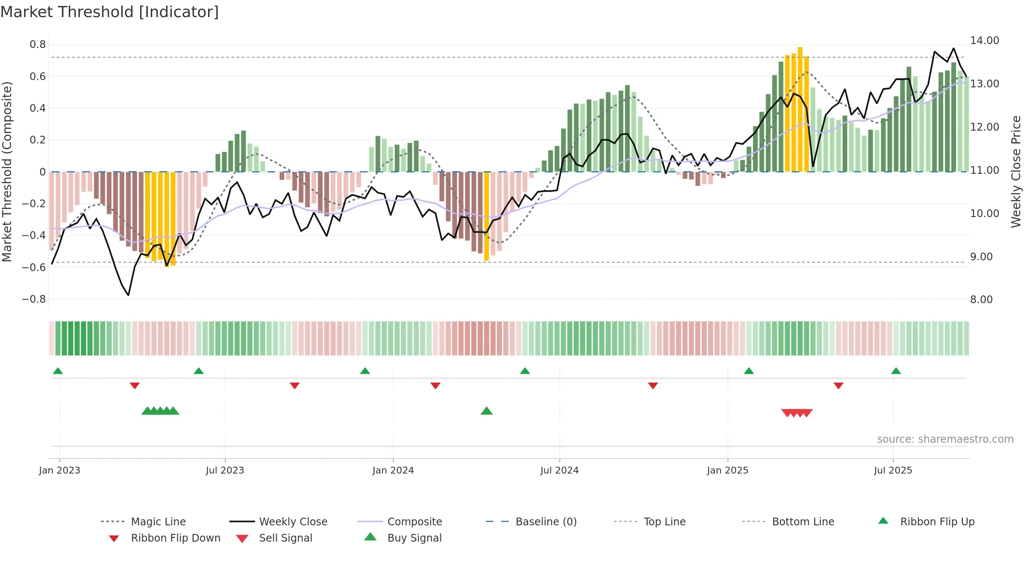This screenshot has height=578, width=1028.
Task: Select the Ribbon Flip Up marker just after Jan 2025
Action: pos(749,371)
